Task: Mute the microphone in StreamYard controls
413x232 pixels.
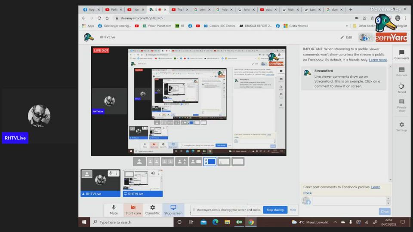Action: click(x=114, y=210)
